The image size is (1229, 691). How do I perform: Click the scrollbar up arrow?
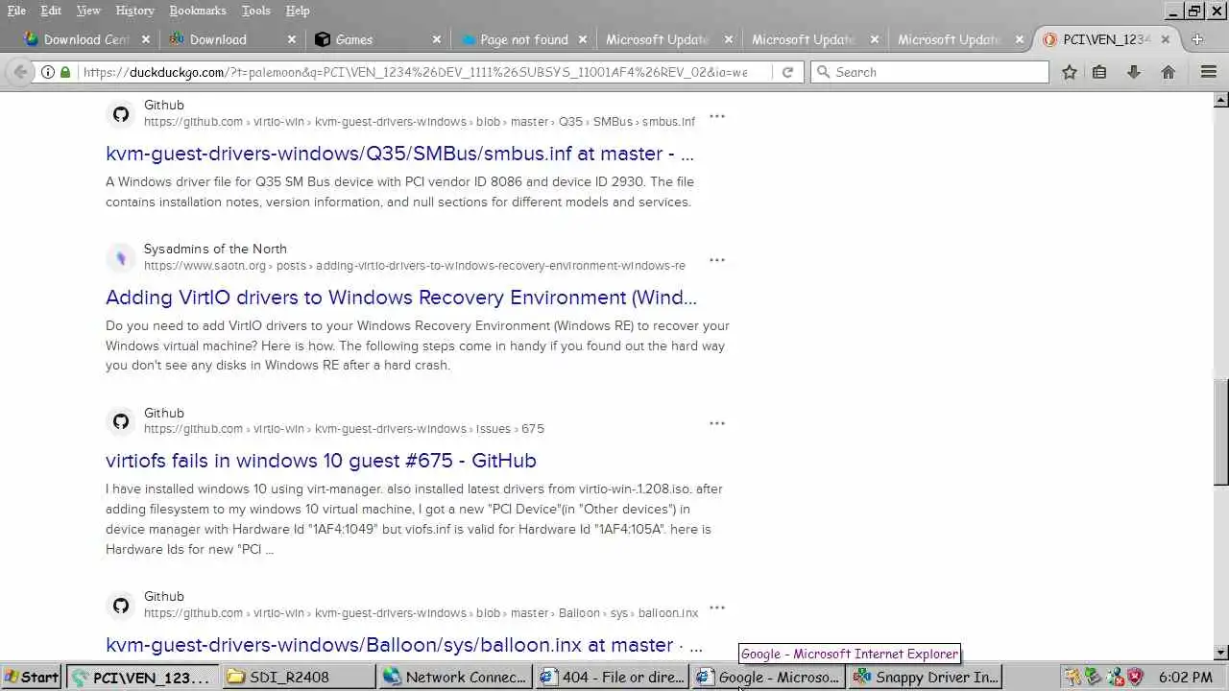click(x=1221, y=100)
